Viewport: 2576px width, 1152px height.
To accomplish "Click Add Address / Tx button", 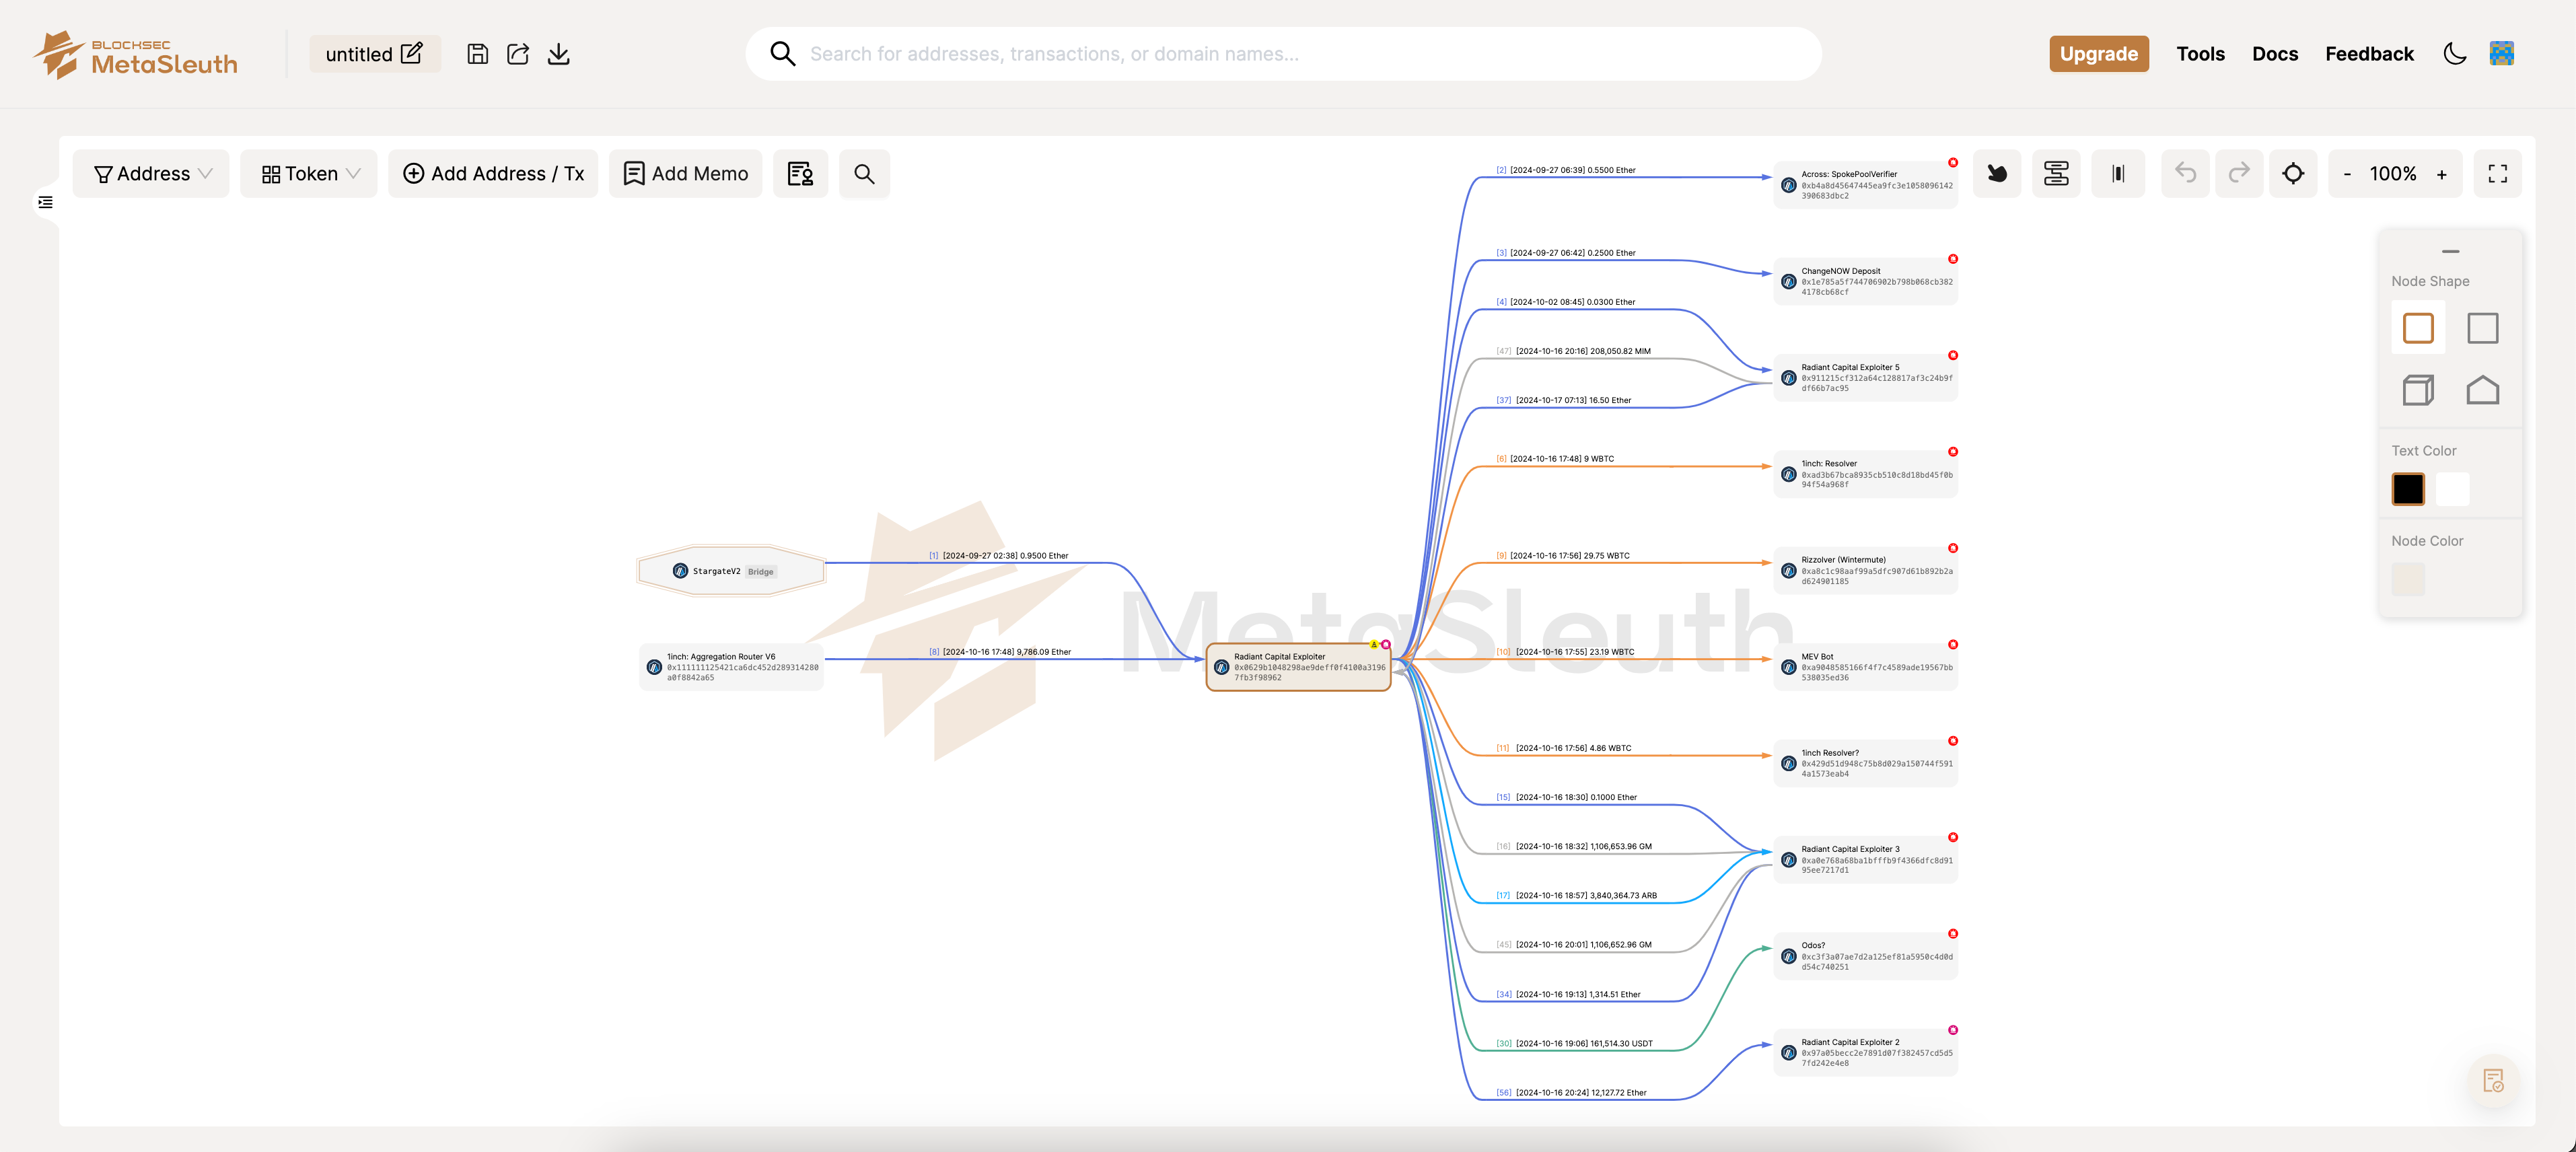I will point(493,174).
